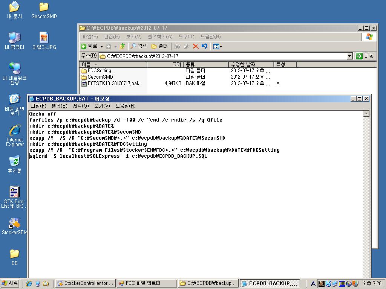Select the StockerSEM desktop shortcut
This screenshot has width=386, height=289.
(14, 226)
